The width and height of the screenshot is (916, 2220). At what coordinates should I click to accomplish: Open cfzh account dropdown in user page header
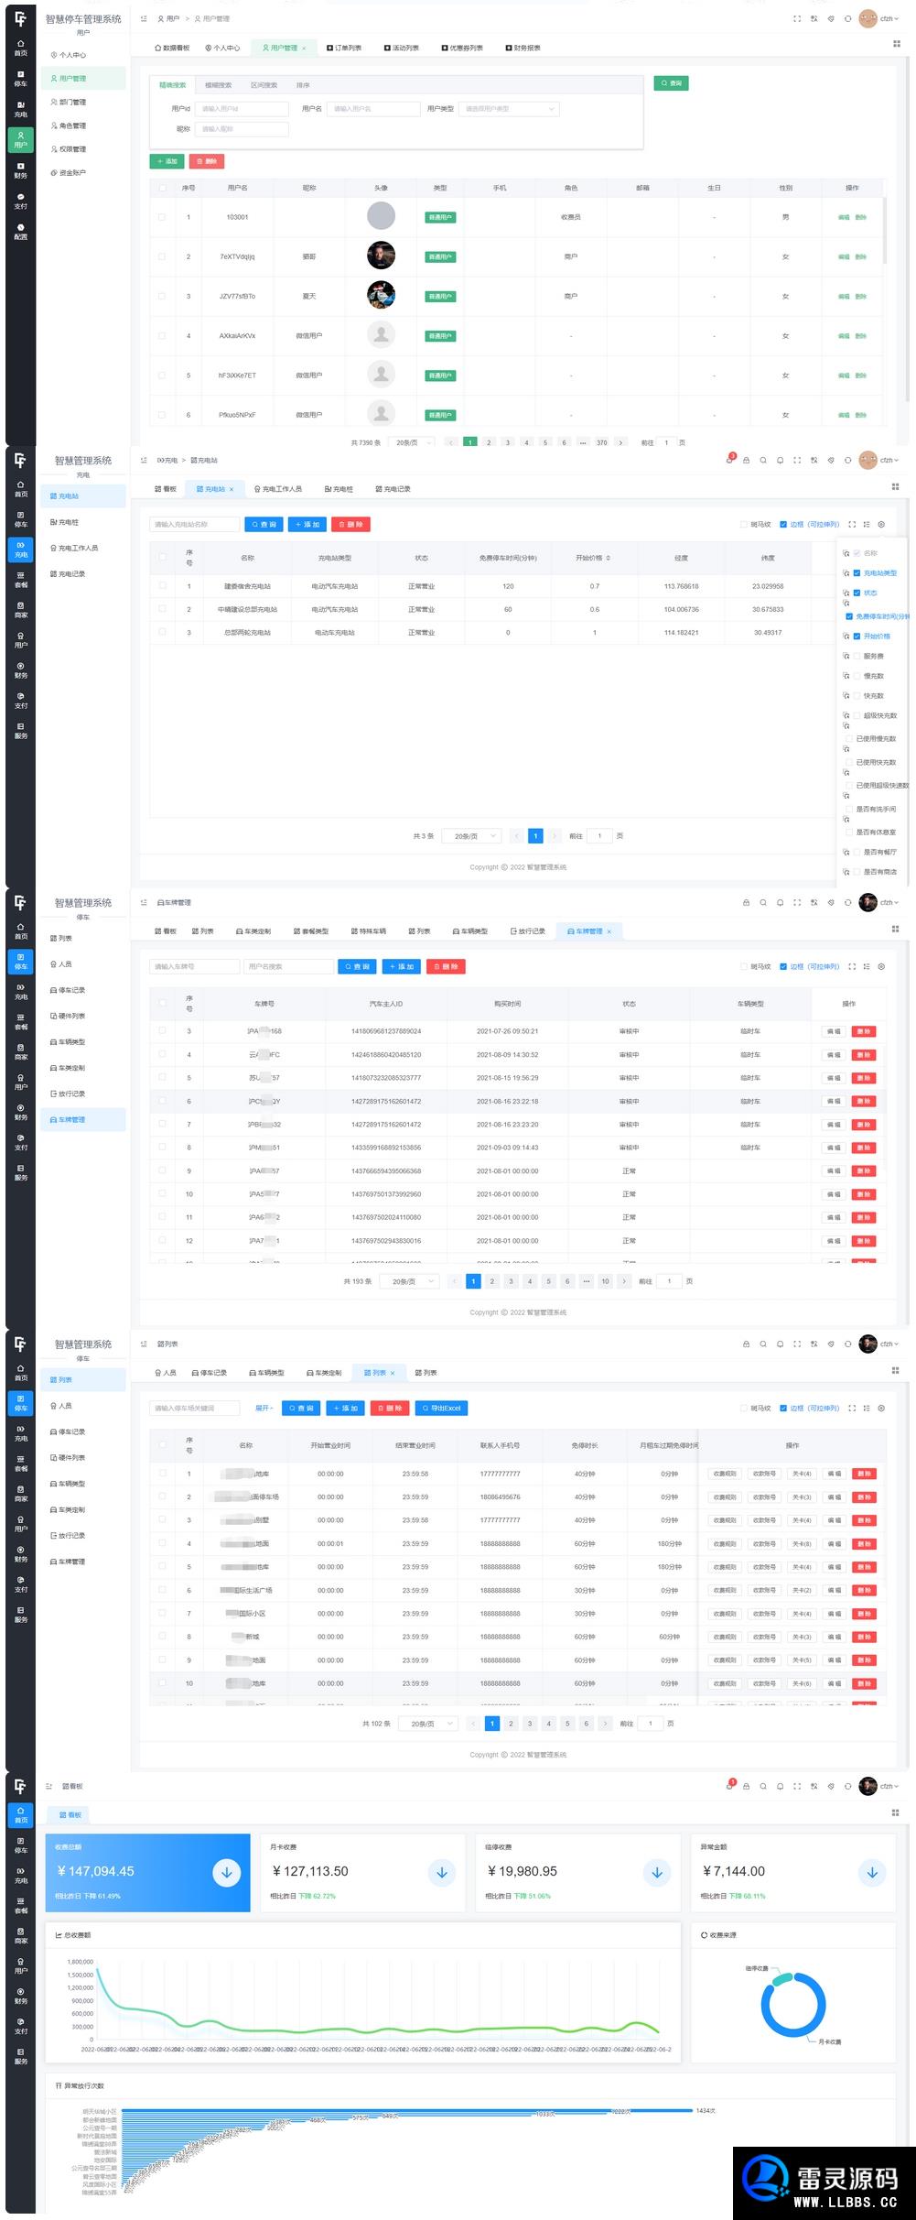click(889, 18)
